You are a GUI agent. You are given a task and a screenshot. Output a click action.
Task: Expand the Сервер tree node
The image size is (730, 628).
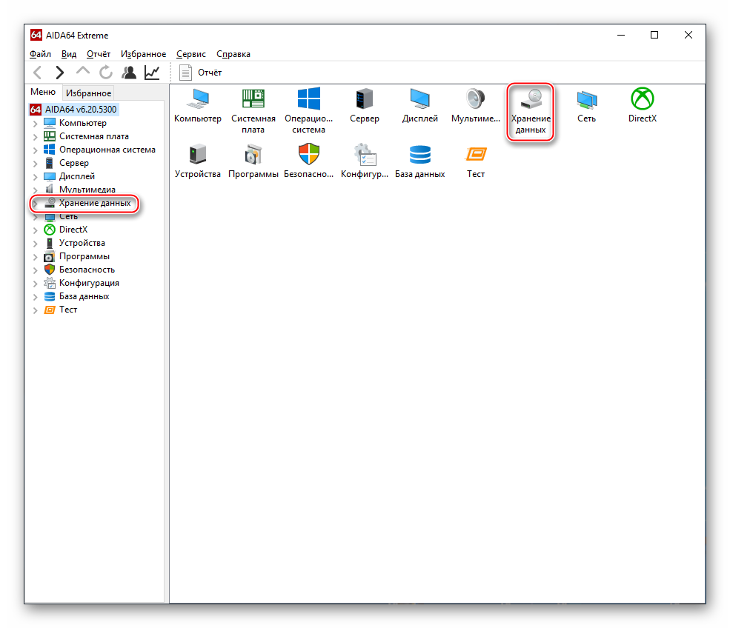(36, 164)
